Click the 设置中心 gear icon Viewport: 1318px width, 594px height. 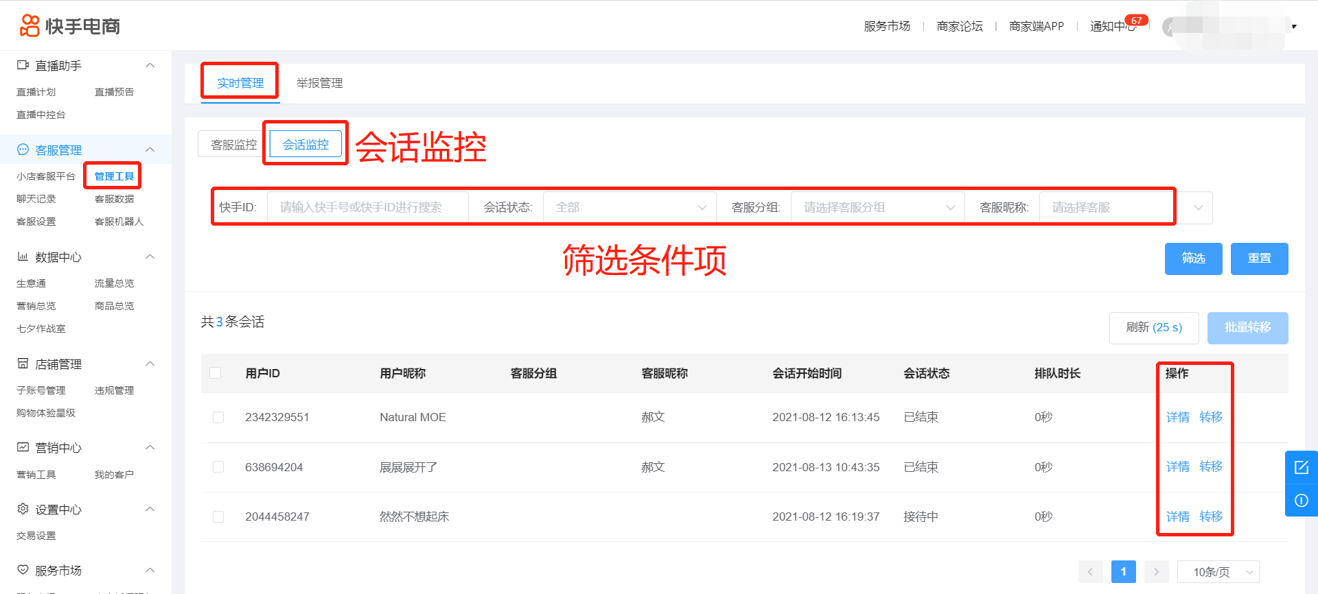click(23, 509)
